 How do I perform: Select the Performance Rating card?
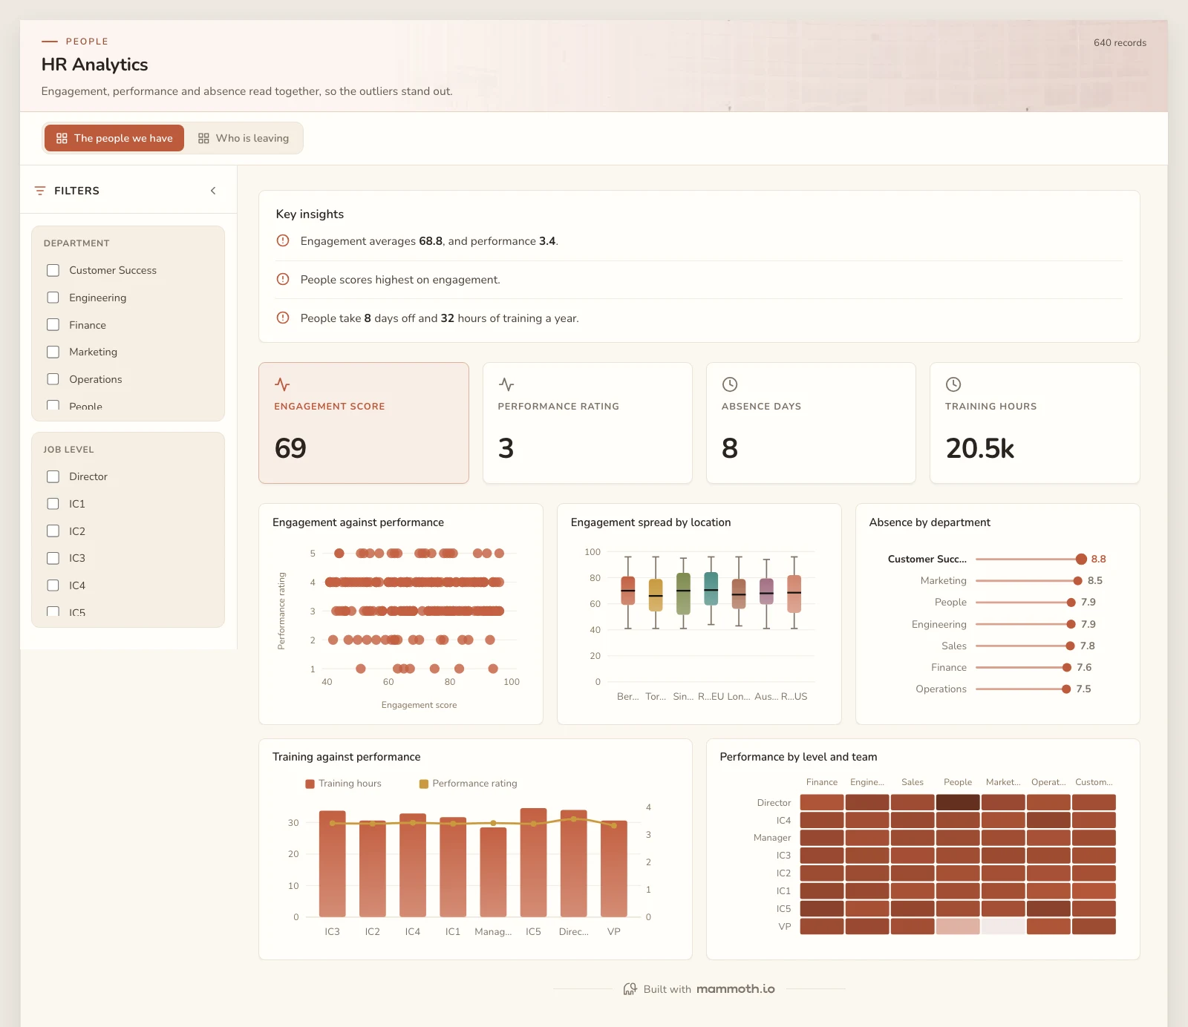[587, 423]
